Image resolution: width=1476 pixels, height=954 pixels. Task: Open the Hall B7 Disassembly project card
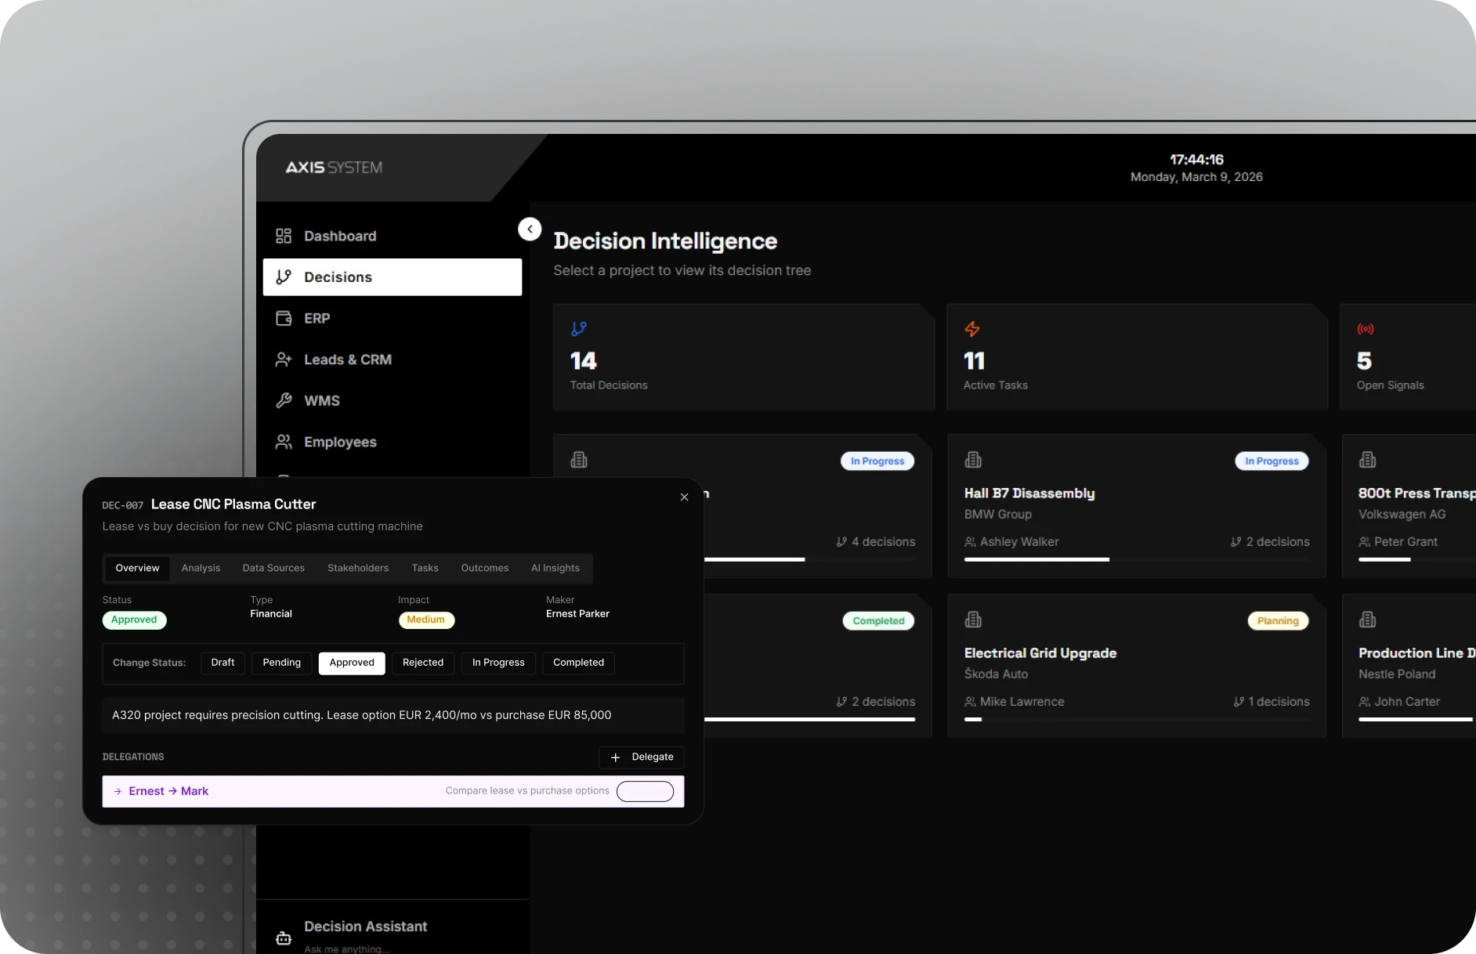pos(1029,493)
